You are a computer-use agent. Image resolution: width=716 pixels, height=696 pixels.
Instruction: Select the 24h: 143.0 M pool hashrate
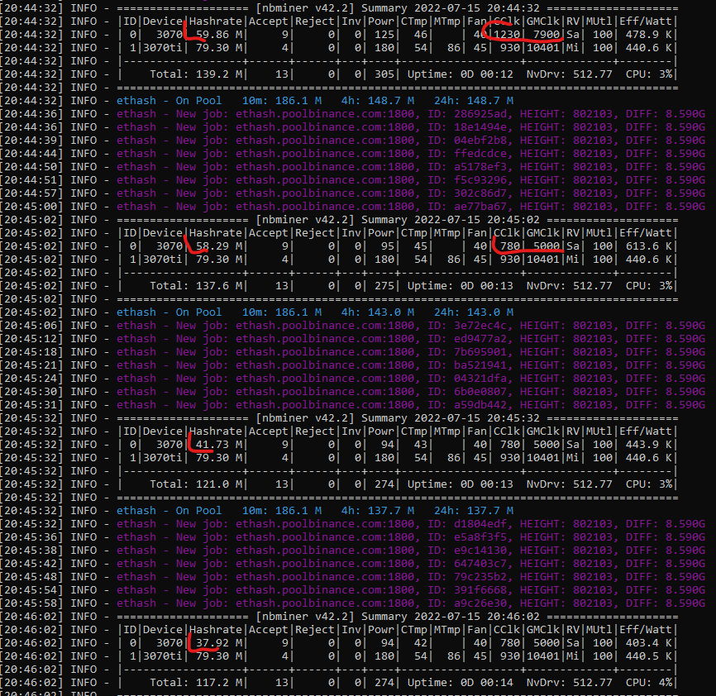(x=474, y=312)
